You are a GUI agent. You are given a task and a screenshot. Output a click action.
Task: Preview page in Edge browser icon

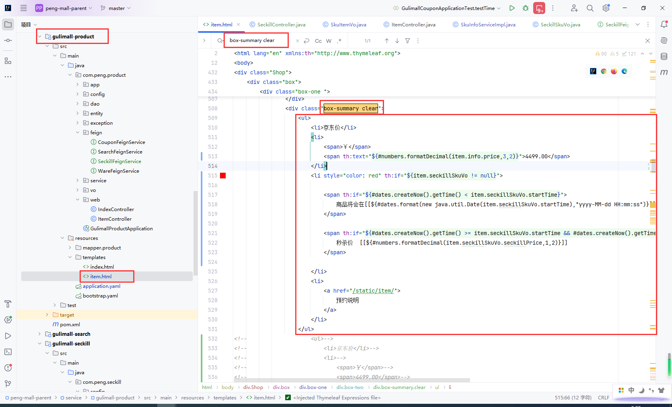click(x=624, y=71)
